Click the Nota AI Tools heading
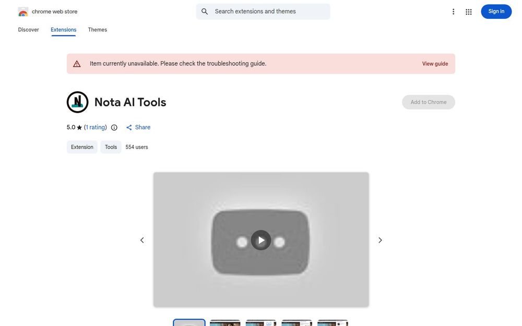 click(130, 102)
